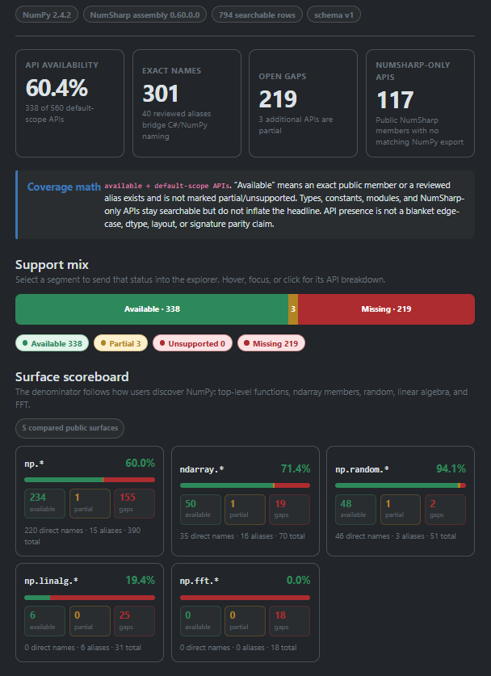
Task: Select the green Available · 338 bar segment
Action: [152, 309]
